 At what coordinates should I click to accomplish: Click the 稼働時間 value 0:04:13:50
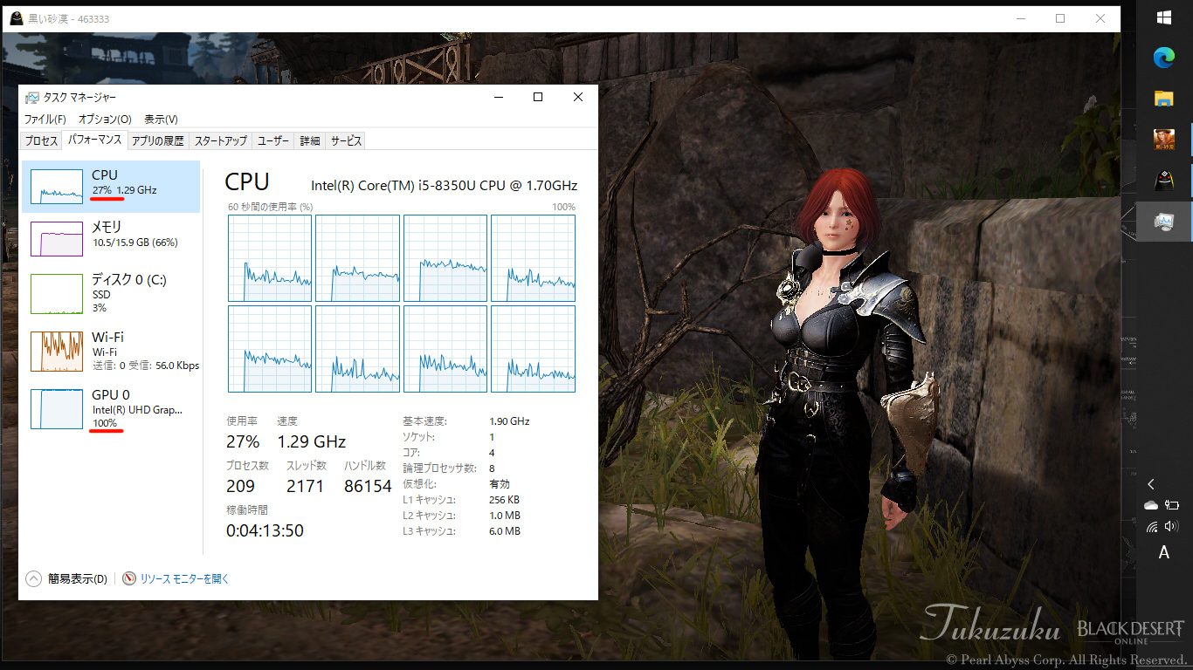265,530
